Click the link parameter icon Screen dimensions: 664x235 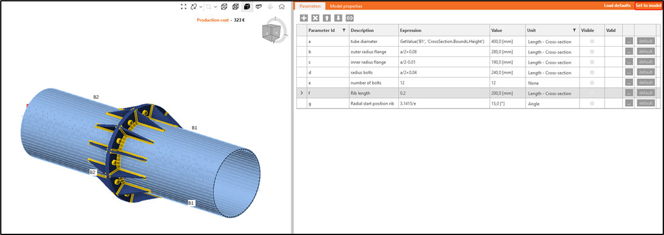pos(350,18)
